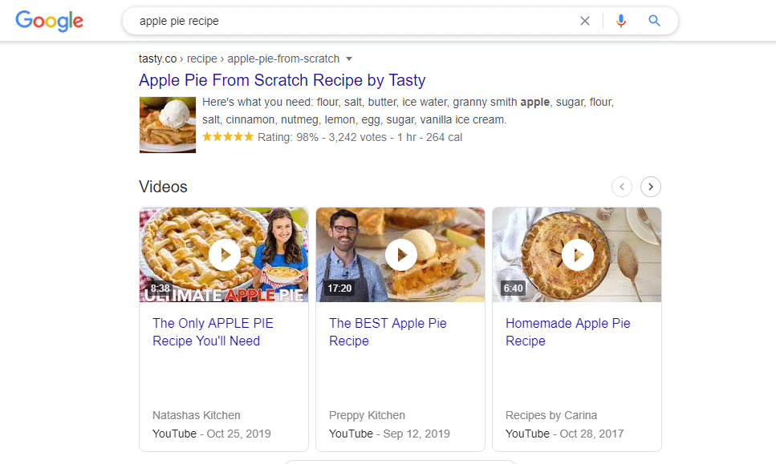
Task: Expand the tasty.co result options arrow
Action: tap(349, 59)
